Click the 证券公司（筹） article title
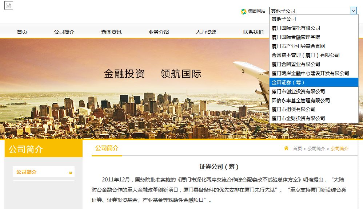 [x=219, y=167]
